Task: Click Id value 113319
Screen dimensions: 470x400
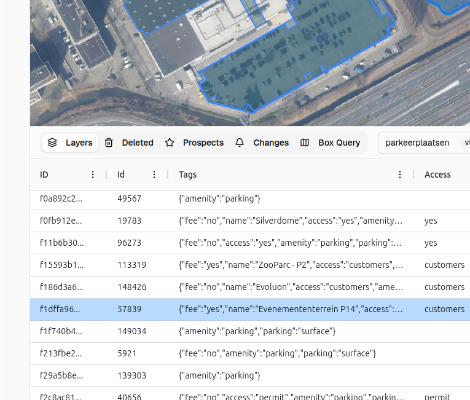Action: 132,265
